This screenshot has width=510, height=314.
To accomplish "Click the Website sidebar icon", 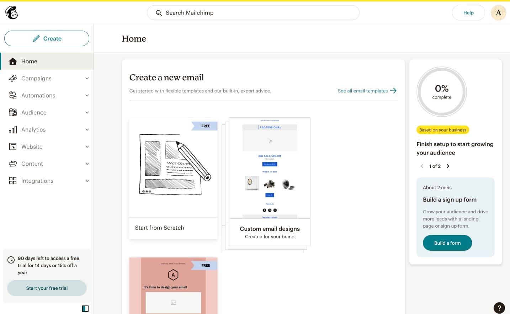I will pyautogui.click(x=13, y=147).
